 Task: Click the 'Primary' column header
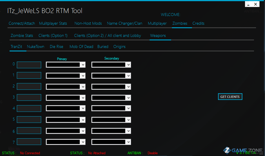pos(62,59)
